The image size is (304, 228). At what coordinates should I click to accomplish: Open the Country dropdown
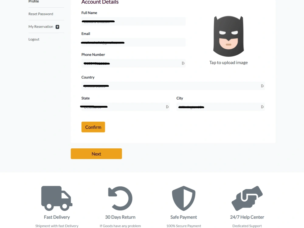pos(173,86)
